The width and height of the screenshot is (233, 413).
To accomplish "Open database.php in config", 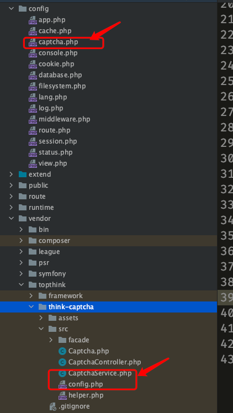I will tap(60, 75).
